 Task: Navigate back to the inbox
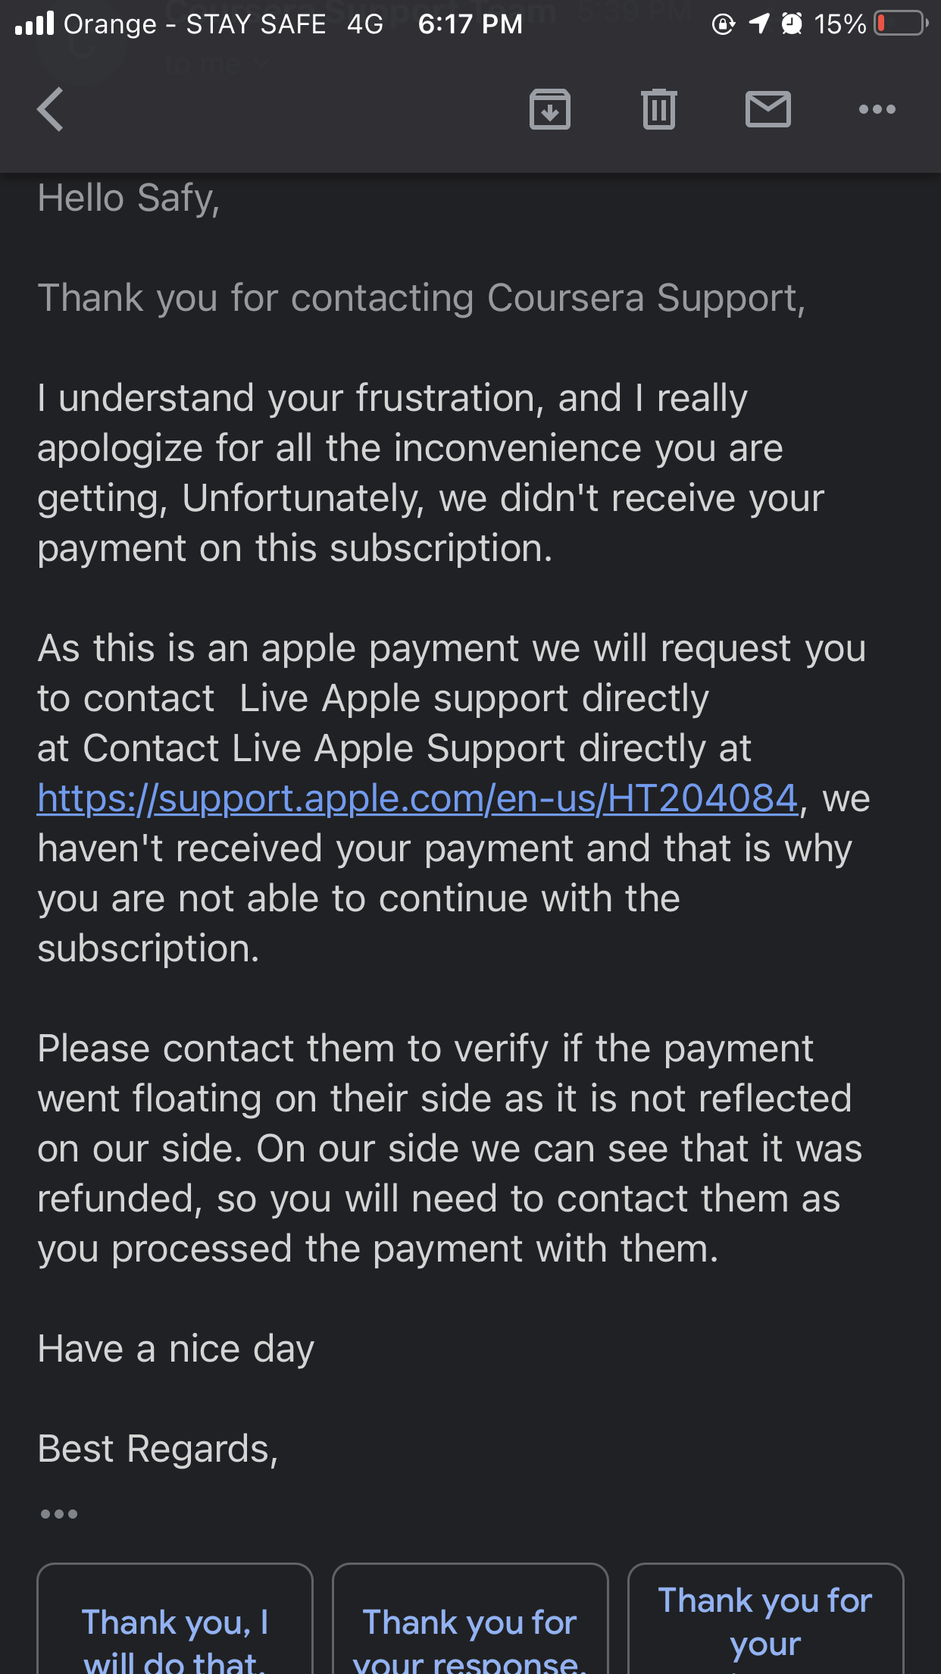[x=50, y=109]
